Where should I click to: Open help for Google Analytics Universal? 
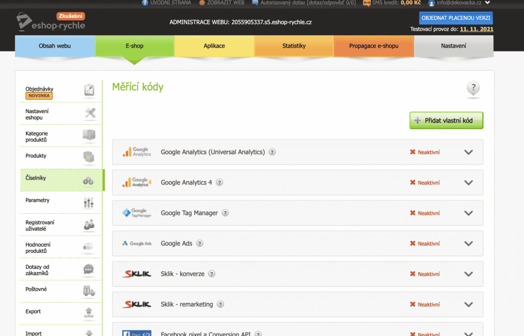point(272,152)
